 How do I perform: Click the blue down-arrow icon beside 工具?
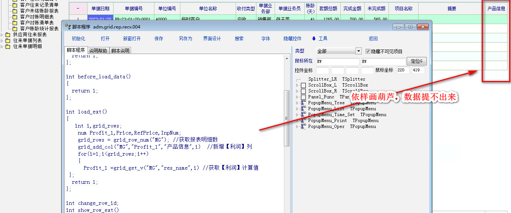[314, 38]
